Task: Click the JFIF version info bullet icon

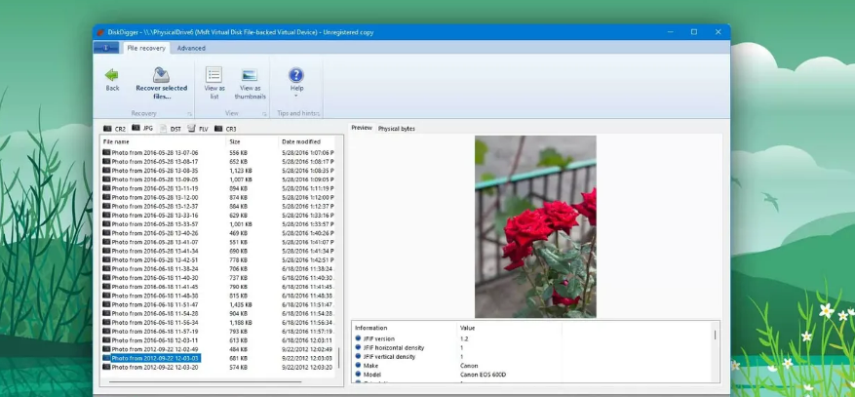Action: point(358,338)
